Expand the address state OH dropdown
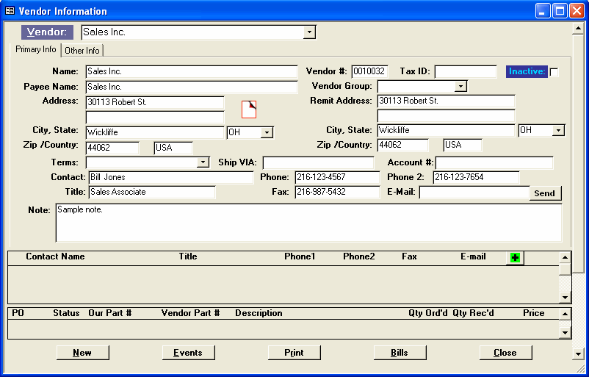The image size is (589, 377). pyautogui.click(x=267, y=132)
